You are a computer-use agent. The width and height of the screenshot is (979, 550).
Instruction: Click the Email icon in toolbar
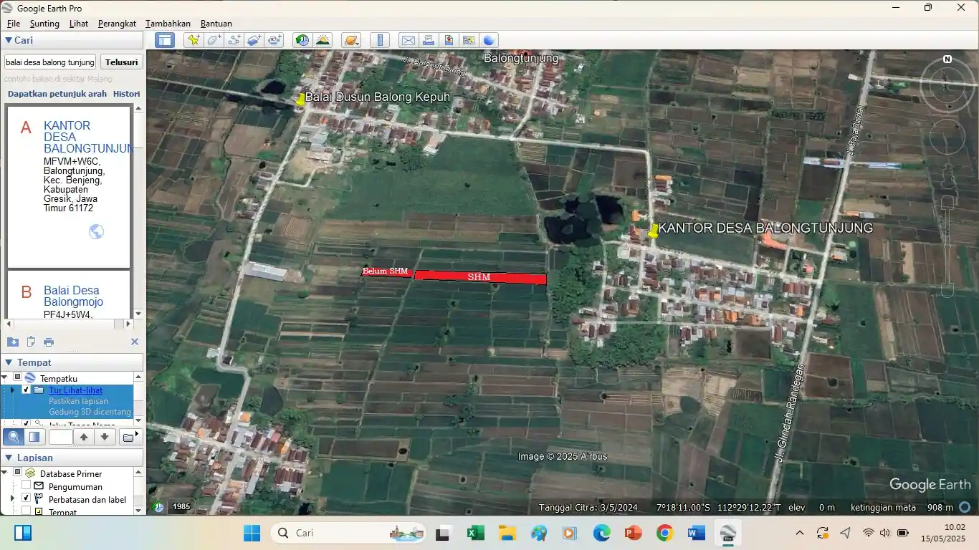pyautogui.click(x=408, y=40)
